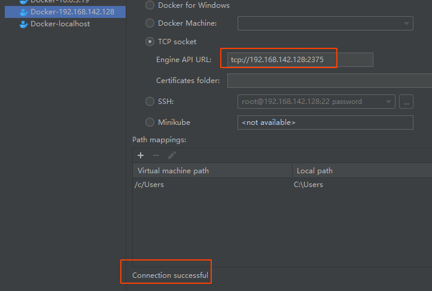Click the Virtual machine path column header
This screenshot has width=432, height=291.
(x=212, y=171)
